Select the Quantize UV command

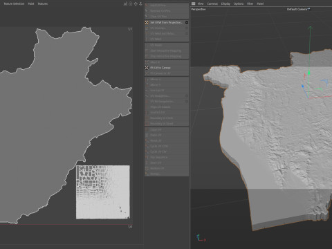(x=167, y=113)
